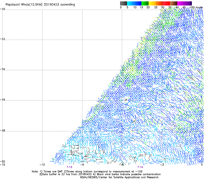The image size is (204, 179).
Task: Click the -15 longitude axis label
Action: [2, 165]
